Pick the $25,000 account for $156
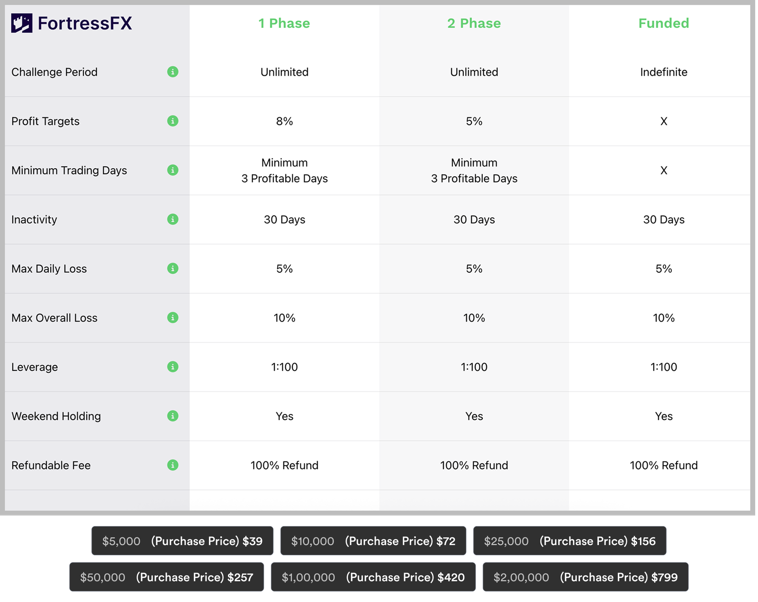 (x=570, y=541)
